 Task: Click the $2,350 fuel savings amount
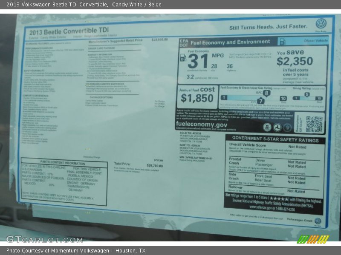pyautogui.click(x=295, y=61)
